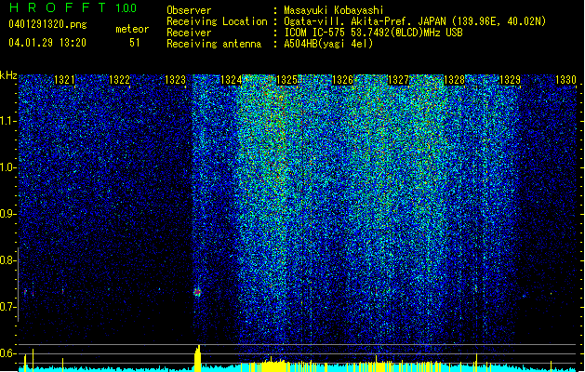Click antenna value A504HB(yagi 4el)

328,44
